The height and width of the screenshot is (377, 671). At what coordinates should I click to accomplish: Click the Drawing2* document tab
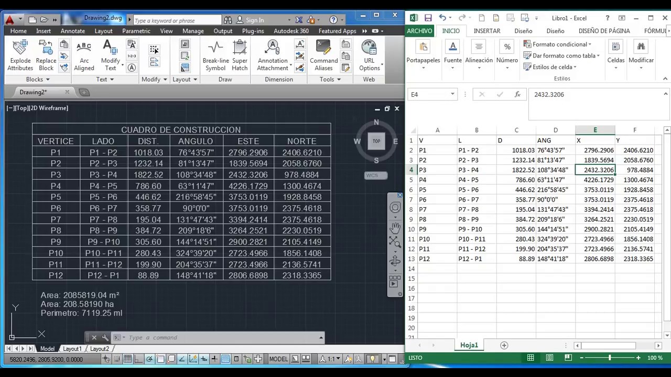click(x=33, y=92)
